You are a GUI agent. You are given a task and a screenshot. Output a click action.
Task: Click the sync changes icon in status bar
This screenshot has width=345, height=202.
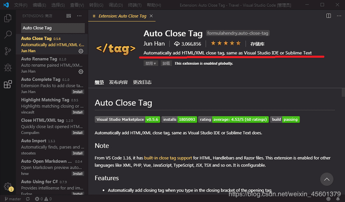click(28, 199)
